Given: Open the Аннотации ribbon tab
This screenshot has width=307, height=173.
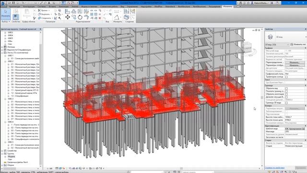Looking at the screenshot, I should pyautogui.click(x=64, y=6).
